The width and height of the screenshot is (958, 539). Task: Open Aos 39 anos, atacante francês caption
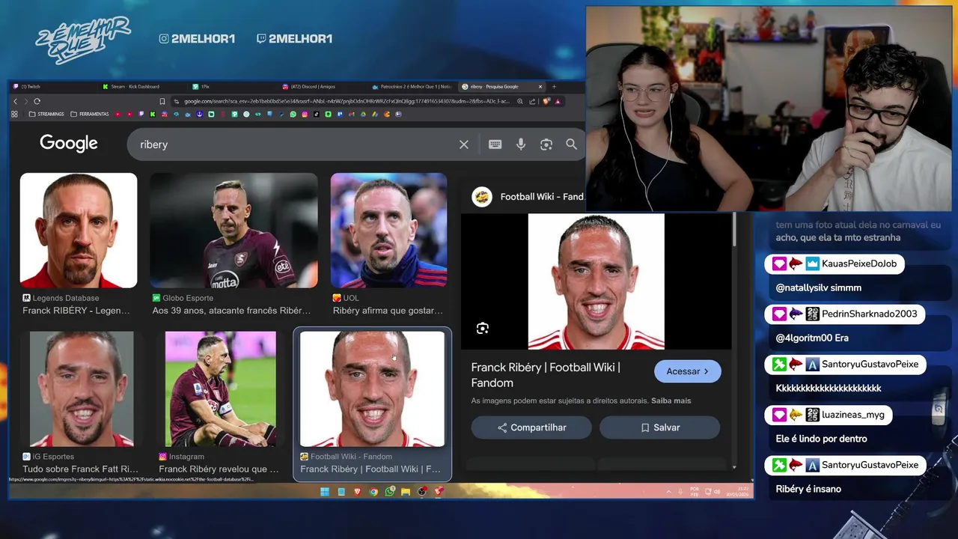pyautogui.click(x=231, y=311)
